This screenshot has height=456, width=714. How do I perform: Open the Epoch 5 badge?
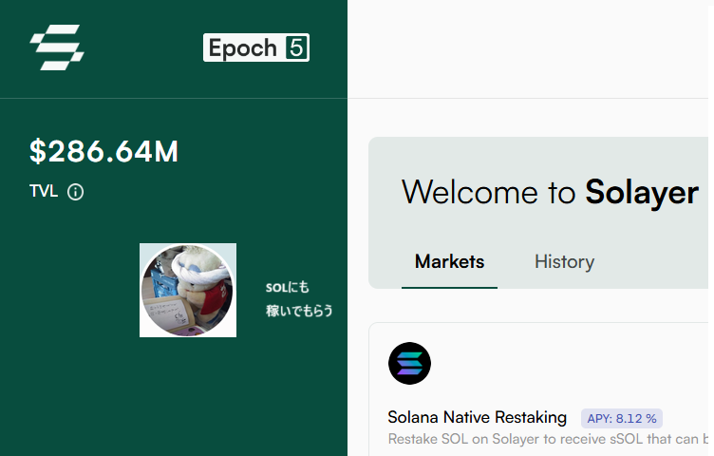[x=256, y=47]
